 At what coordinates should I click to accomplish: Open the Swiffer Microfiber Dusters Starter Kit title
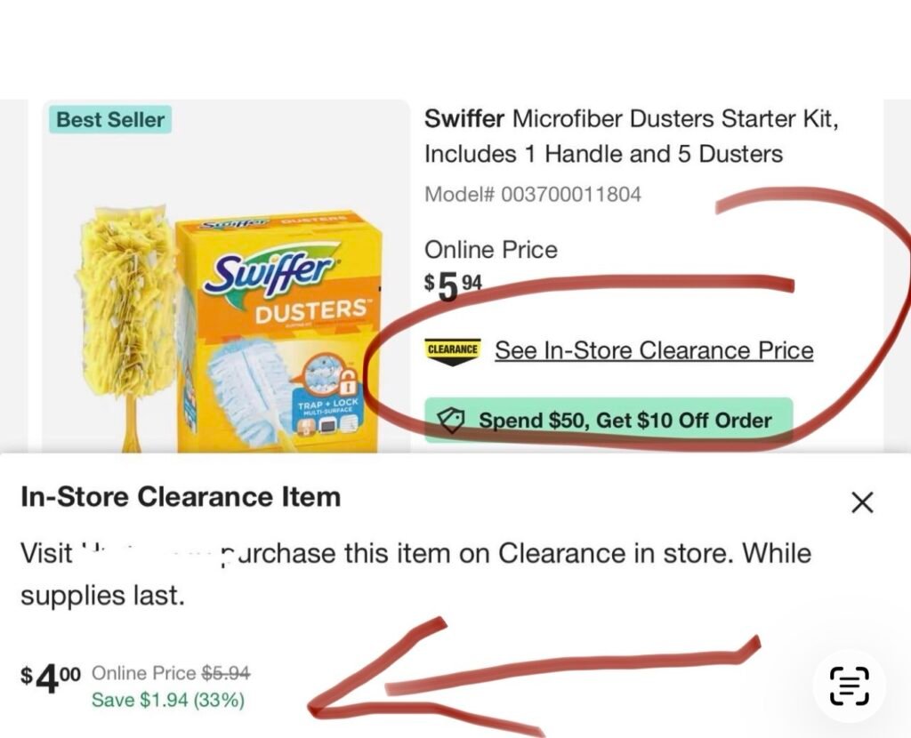[x=631, y=135]
